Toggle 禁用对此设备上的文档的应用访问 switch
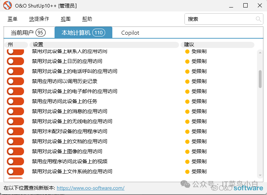The image size is (267, 195). pyautogui.click(x=15, y=141)
